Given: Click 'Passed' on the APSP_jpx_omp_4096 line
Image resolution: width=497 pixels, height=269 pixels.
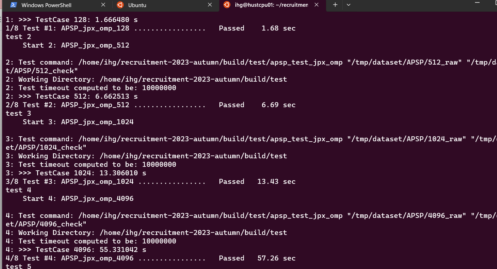Looking at the screenshot, I should [x=231, y=258].
